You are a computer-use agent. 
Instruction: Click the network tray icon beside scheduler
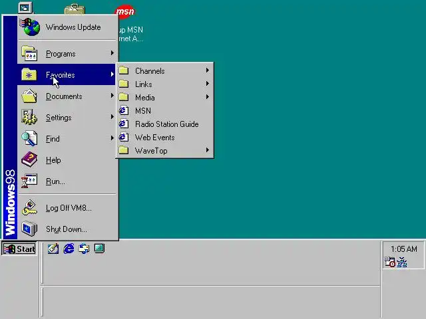coord(402,263)
